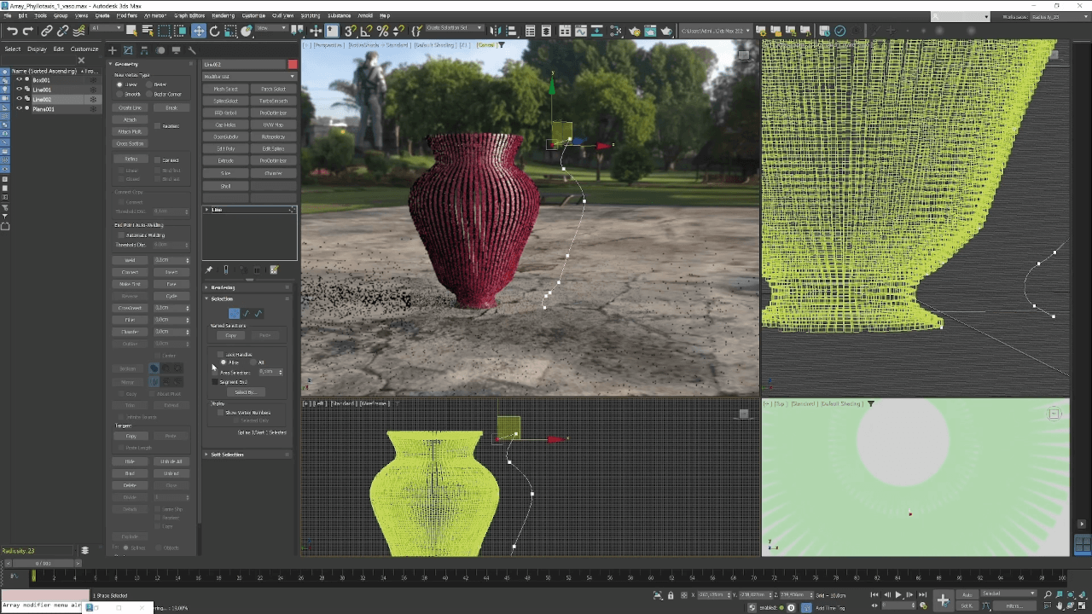Click the Cross Section button
The image size is (1092, 614).
pyautogui.click(x=130, y=143)
